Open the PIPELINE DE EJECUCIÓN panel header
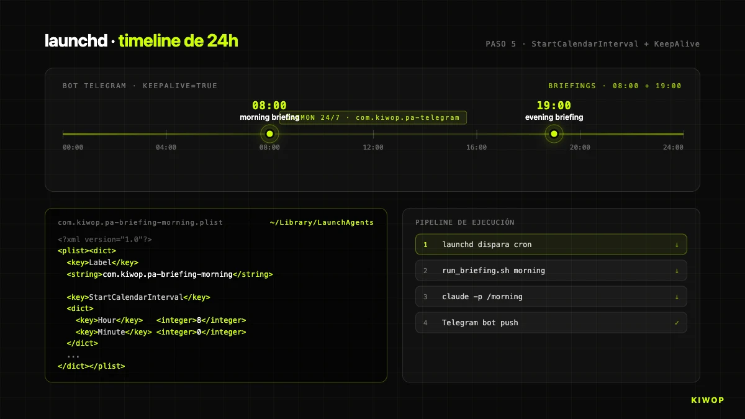The image size is (745, 419). point(465,222)
